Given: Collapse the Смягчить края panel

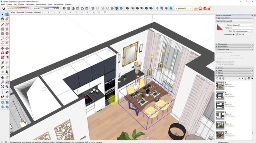Looking at the screenshot, I should pyautogui.click(x=234, y=49).
